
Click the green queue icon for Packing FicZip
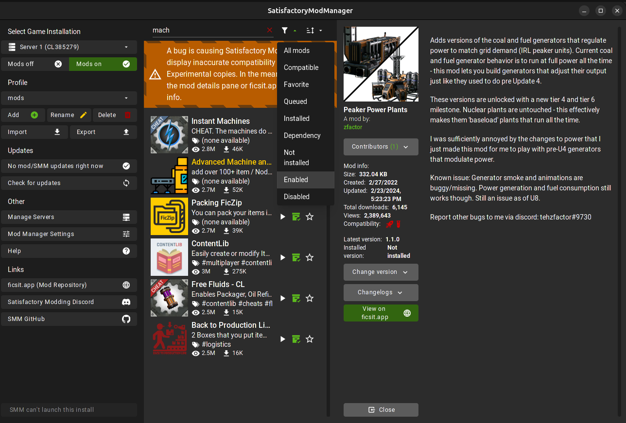[296, 217]
